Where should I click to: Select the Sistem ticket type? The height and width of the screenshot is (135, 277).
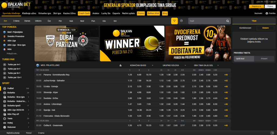pyautogui.click(x=265, y=28)
